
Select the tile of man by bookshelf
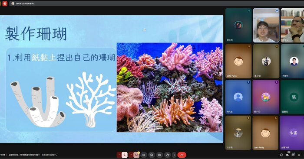point(292,25)
